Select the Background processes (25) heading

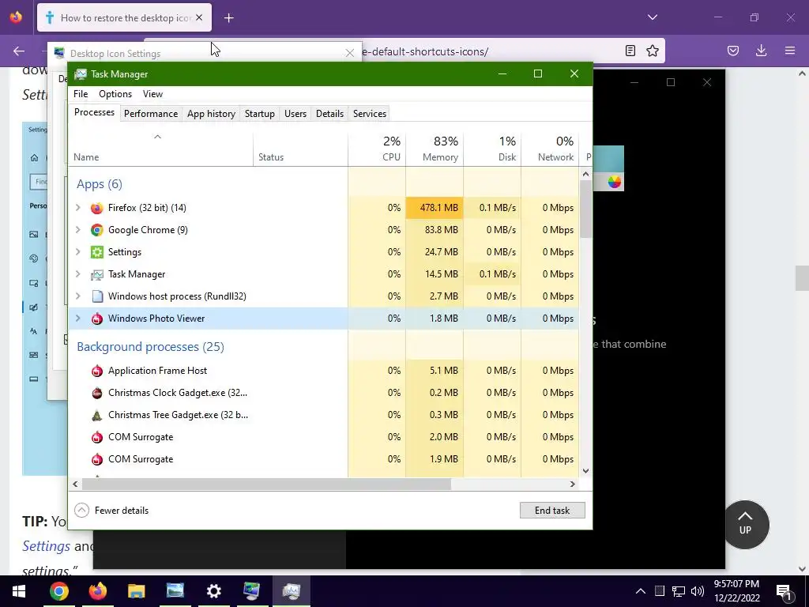[x=150, y=347]
